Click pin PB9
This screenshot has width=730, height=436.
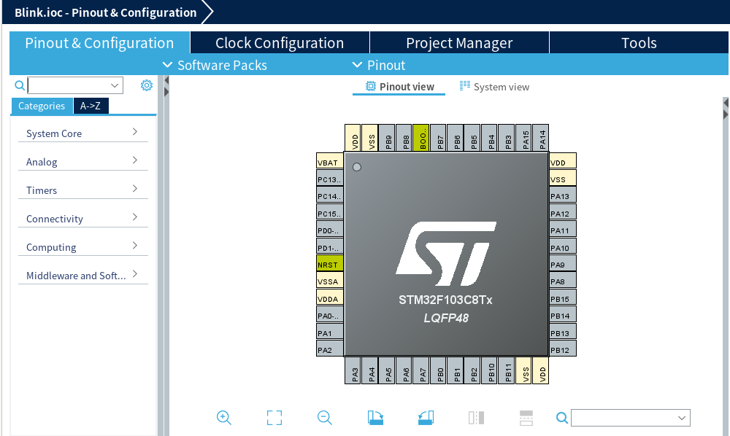coord(387,138)
